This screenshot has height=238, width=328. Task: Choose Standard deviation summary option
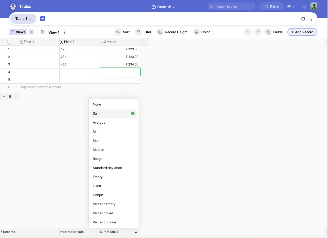tap(114, 168)
